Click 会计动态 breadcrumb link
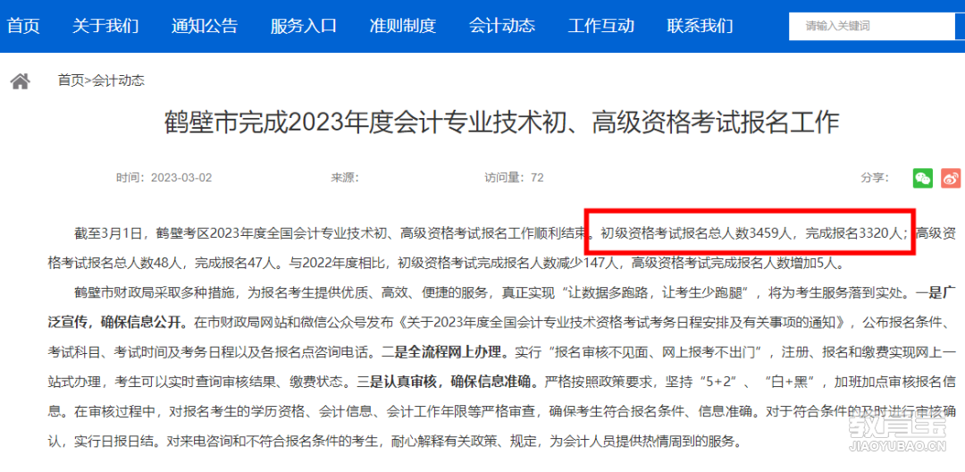Screen dimensions: 965x472 click(118, 80)
